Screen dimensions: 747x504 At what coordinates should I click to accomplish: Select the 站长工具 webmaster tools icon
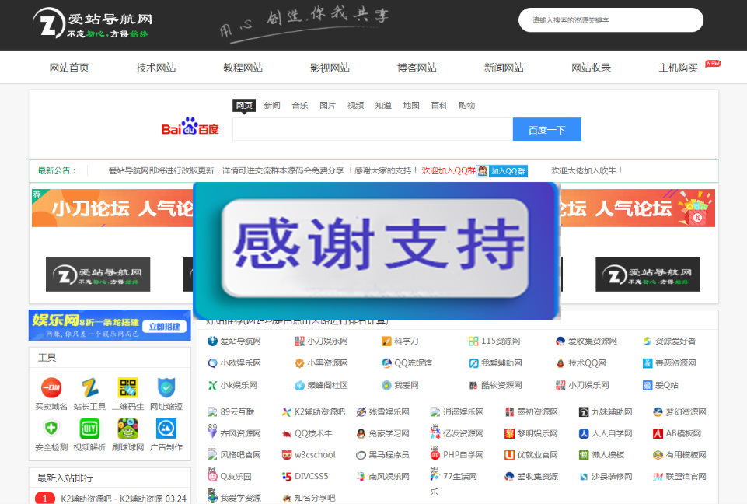[x=89, y=390]
